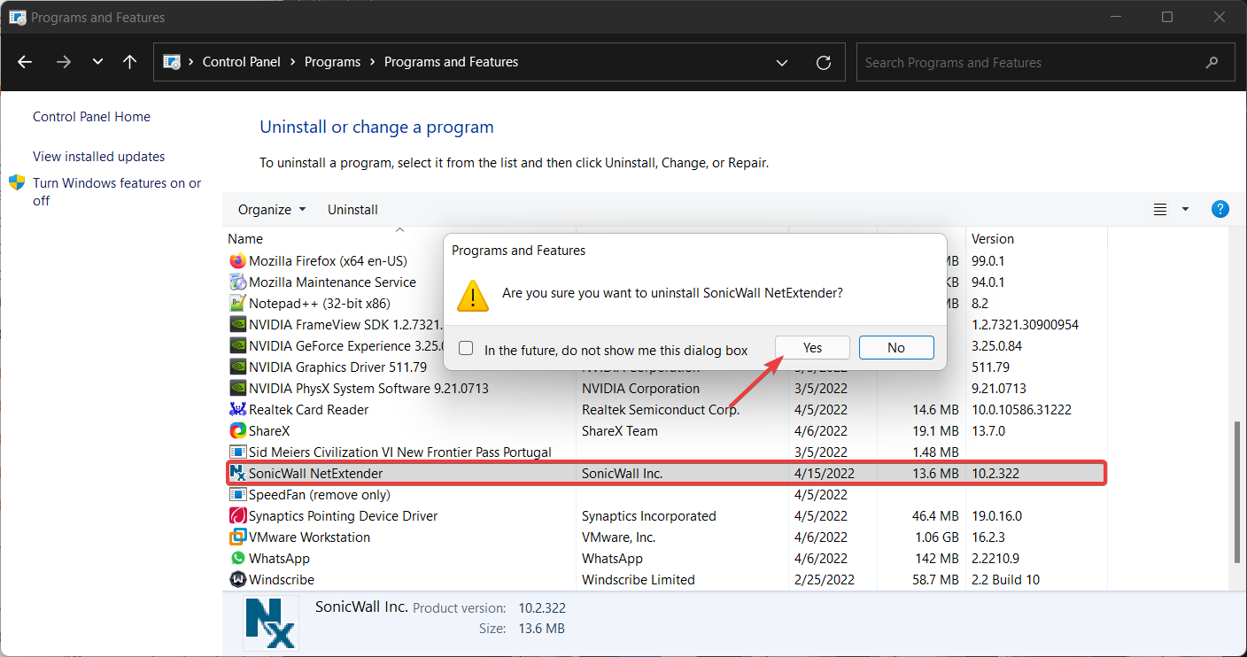The width and height of the screenshot is (1247, 657).
Task: Open View installed updates link
Action: coord(99,157)
